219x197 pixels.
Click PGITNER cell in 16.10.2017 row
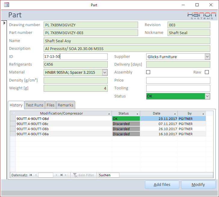192,134
